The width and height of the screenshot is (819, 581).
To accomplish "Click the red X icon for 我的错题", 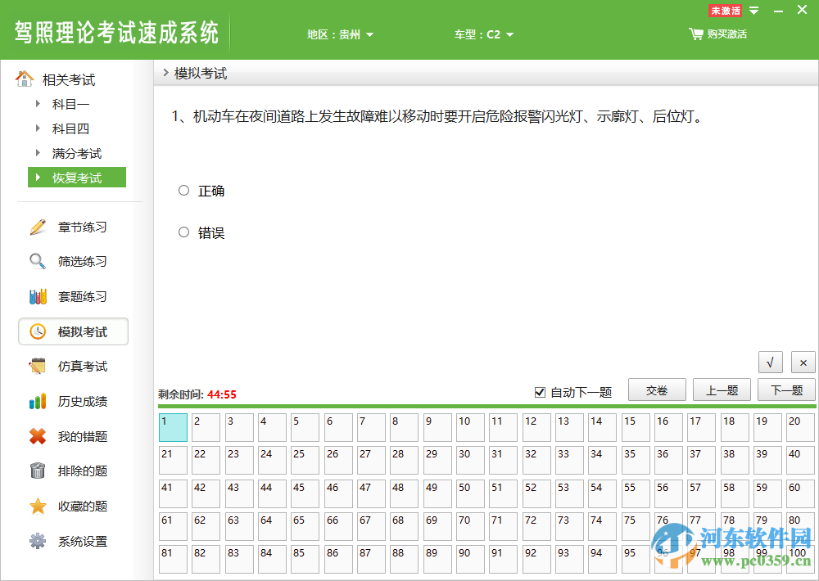I will pos(38,436).
